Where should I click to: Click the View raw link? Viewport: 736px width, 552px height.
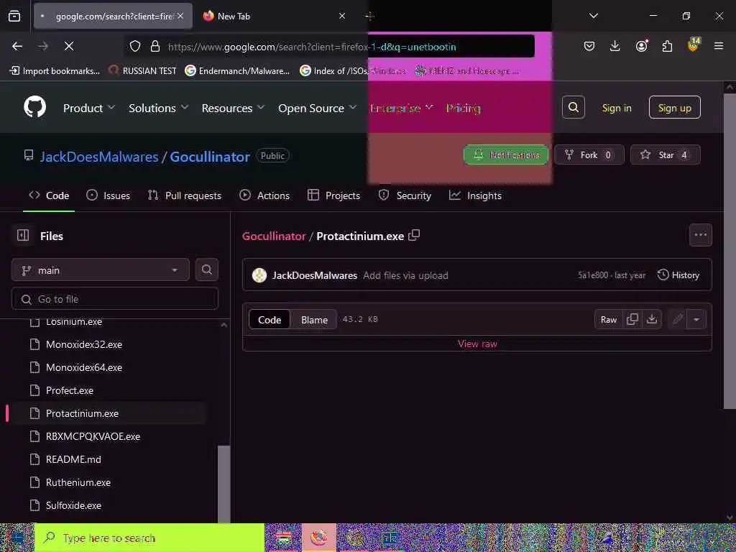point(477,344)
